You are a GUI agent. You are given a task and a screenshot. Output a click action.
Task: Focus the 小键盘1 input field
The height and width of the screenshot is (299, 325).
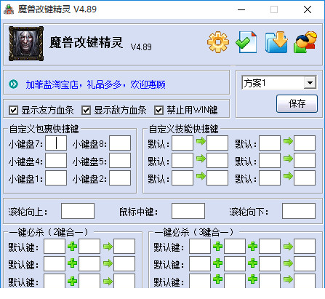[56, 178]
